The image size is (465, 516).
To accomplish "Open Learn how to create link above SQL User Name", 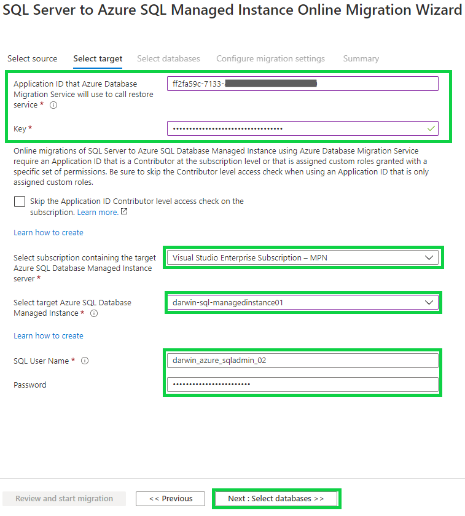I will pos(49,336).
